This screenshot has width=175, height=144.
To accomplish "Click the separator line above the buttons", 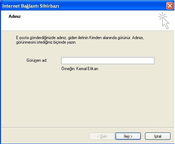I will tap(87, 127).
